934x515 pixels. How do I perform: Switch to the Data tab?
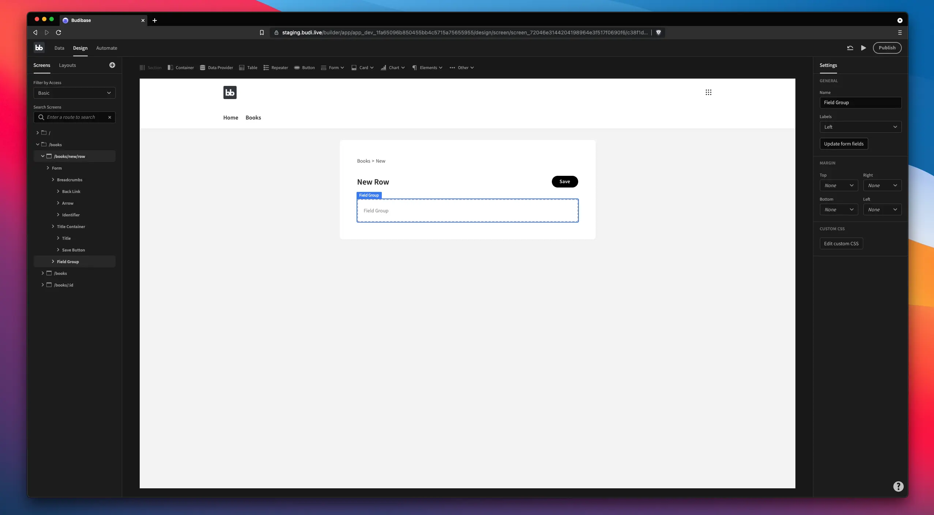(59, 48)
